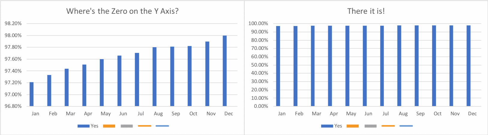This screenshot has height=135, width=488.
Task: Click the Aug bar in the left chart
Action: 154,77
